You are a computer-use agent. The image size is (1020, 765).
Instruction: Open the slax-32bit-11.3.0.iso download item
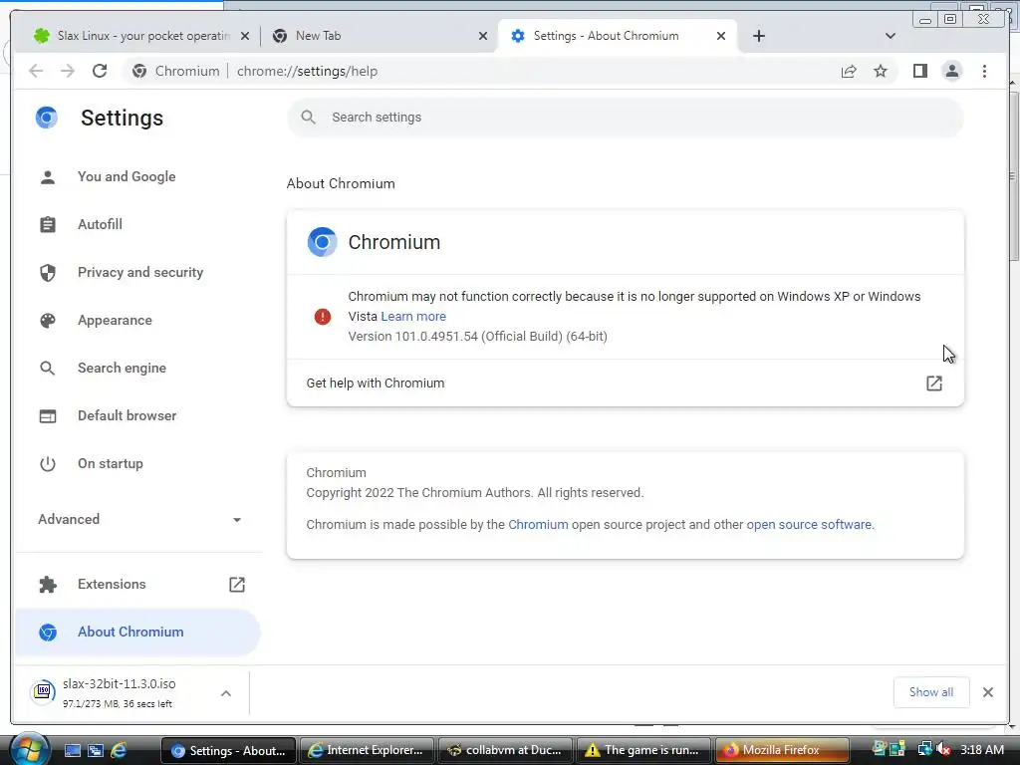pos(120,693)
